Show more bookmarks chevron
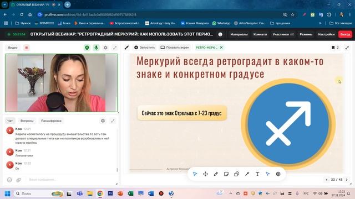This screenshot has height=199, width=355. coord(320,23)
